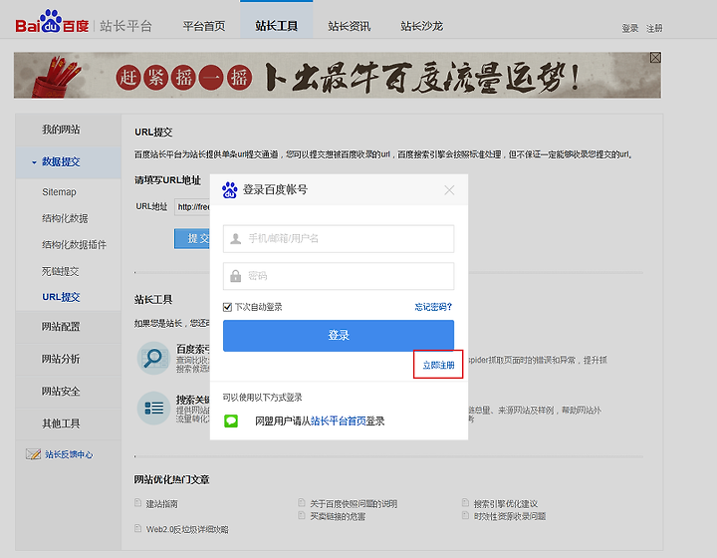
Task: Click the green chat bubble login icon
Action: pyautogui.click(x=231, y=420)
